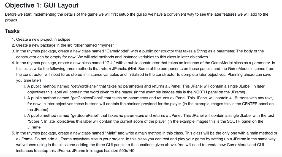The width and height of the screenshot is (282, 157).
Task: Click the intro paragraph starting "Before we start"
Action: pos(137,17)
